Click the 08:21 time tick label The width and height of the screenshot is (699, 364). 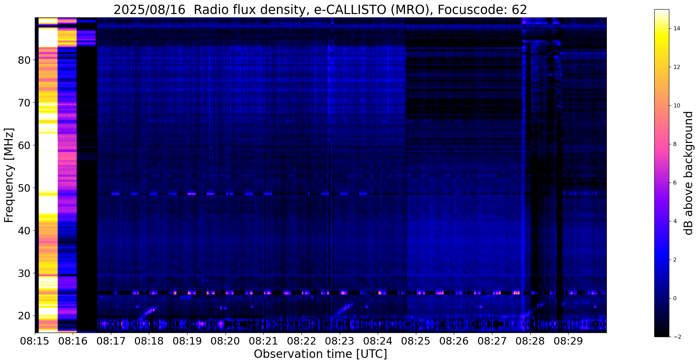pos(263,340)
